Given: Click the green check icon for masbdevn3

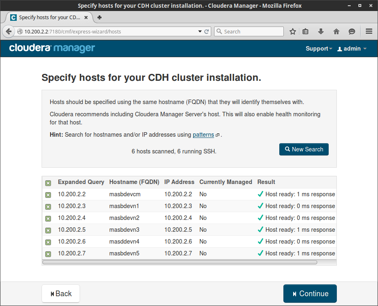Looking at the screenshot, I should point(260,229).
